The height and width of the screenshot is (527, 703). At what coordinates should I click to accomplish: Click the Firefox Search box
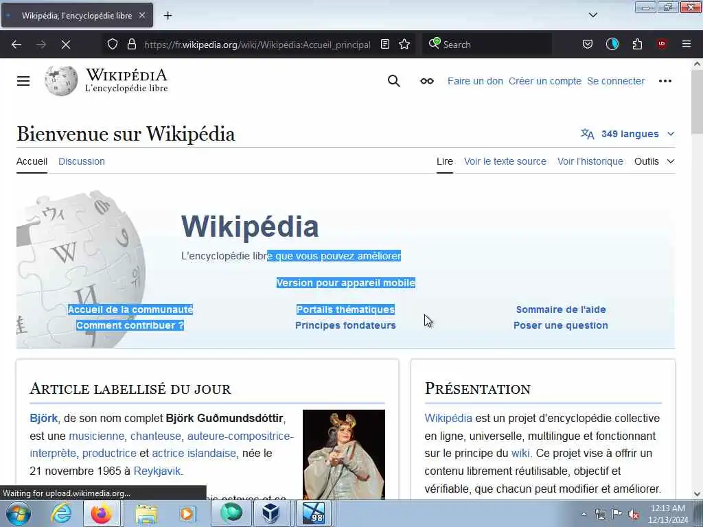(487, 45)
